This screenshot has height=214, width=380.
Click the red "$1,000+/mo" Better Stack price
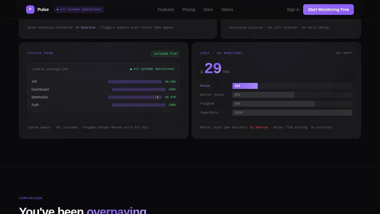259,127
